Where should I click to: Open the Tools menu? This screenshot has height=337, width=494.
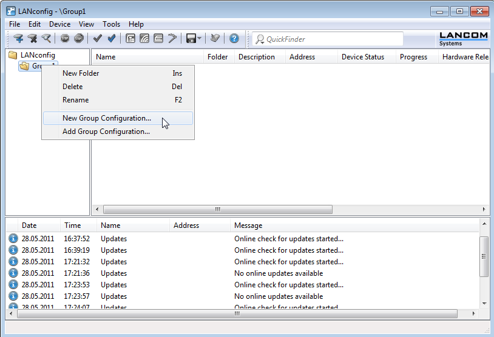pos(111,24)
